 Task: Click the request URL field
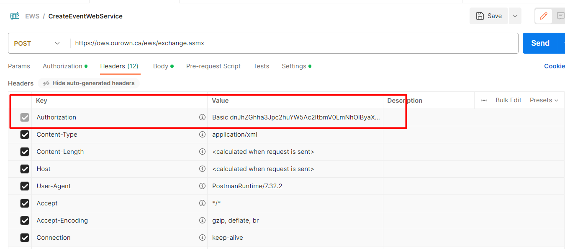294,43
